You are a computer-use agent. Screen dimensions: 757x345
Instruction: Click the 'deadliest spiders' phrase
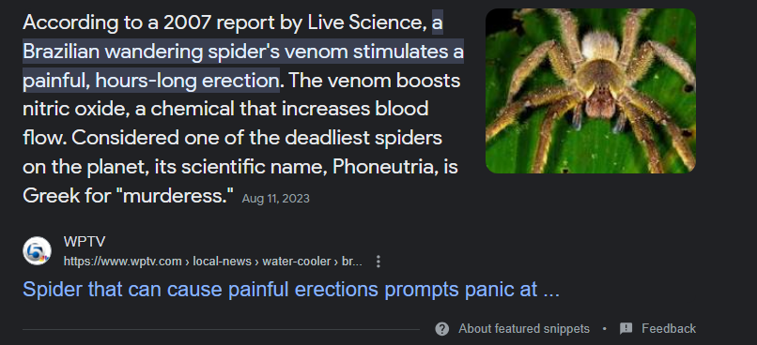(x=363, y=139)
